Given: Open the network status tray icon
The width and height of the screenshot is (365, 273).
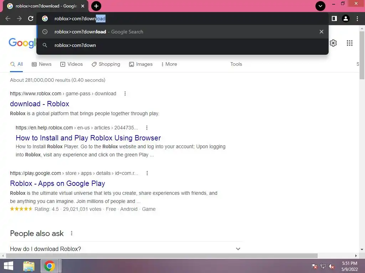Looking at the screenshot, I should click(323, 266).
